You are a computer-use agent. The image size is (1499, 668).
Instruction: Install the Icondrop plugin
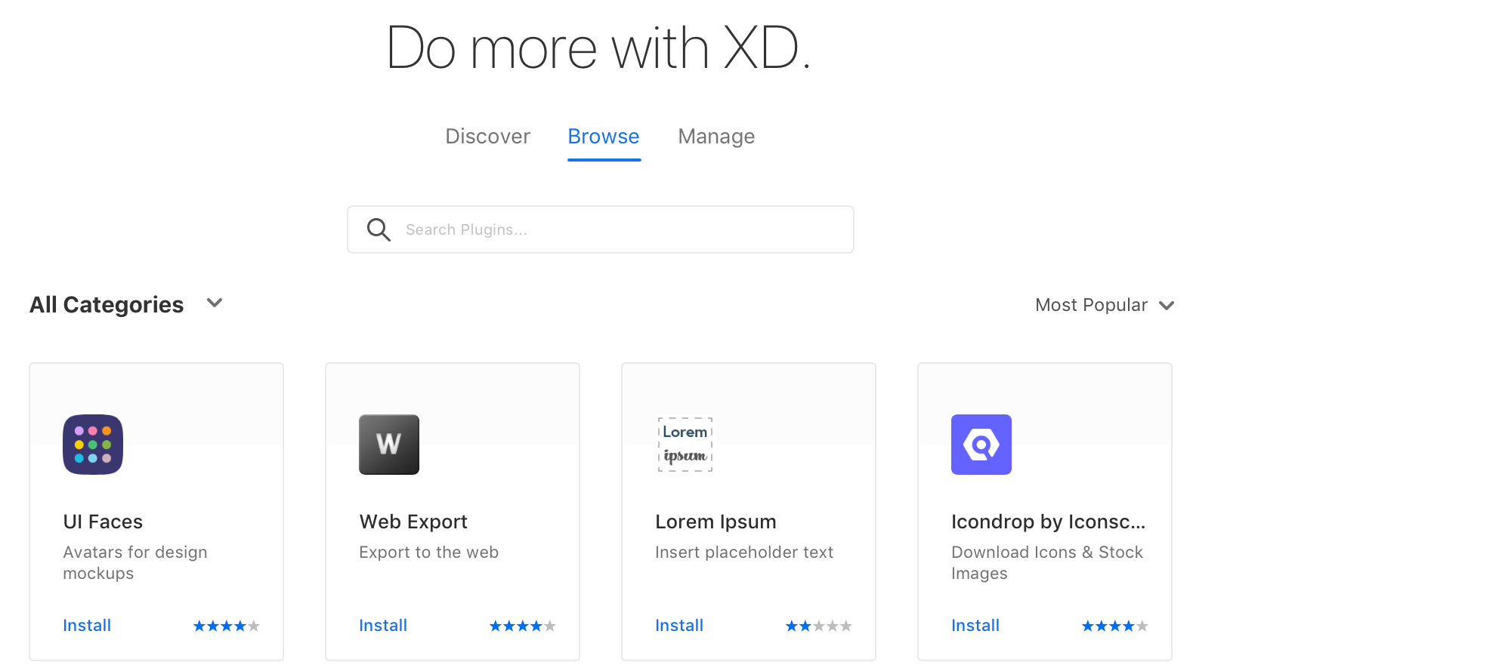click(975, 626)
